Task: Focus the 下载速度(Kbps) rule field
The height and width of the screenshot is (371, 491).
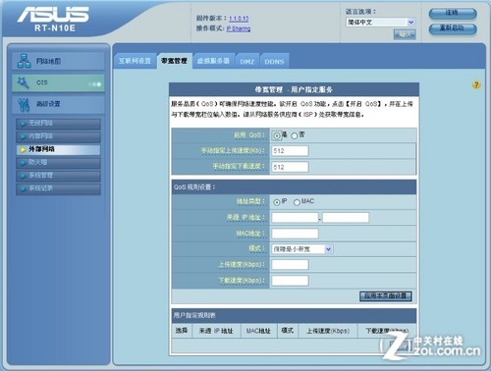Action: pyautogui.click(x=290, y=281)
